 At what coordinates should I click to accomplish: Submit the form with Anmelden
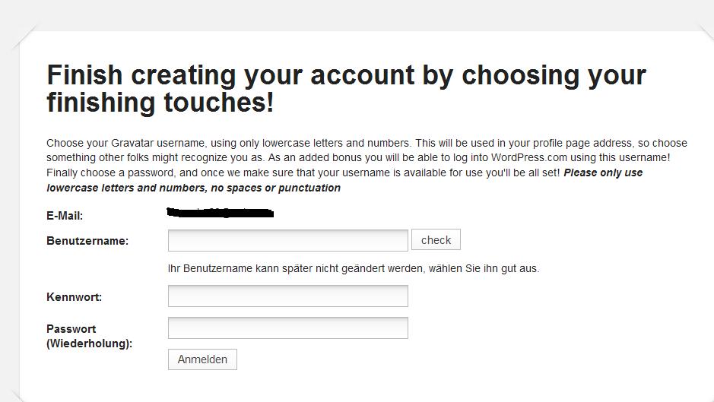(202, 359)
